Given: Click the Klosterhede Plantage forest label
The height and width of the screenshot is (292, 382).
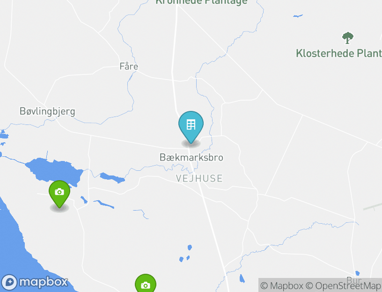Looking at the screenshot, I should click(339, 53).
